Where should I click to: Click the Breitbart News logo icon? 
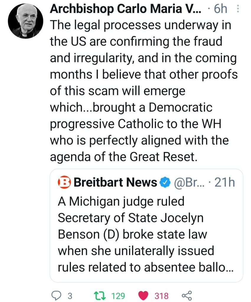pyautogui.click(x=63, y=183)
